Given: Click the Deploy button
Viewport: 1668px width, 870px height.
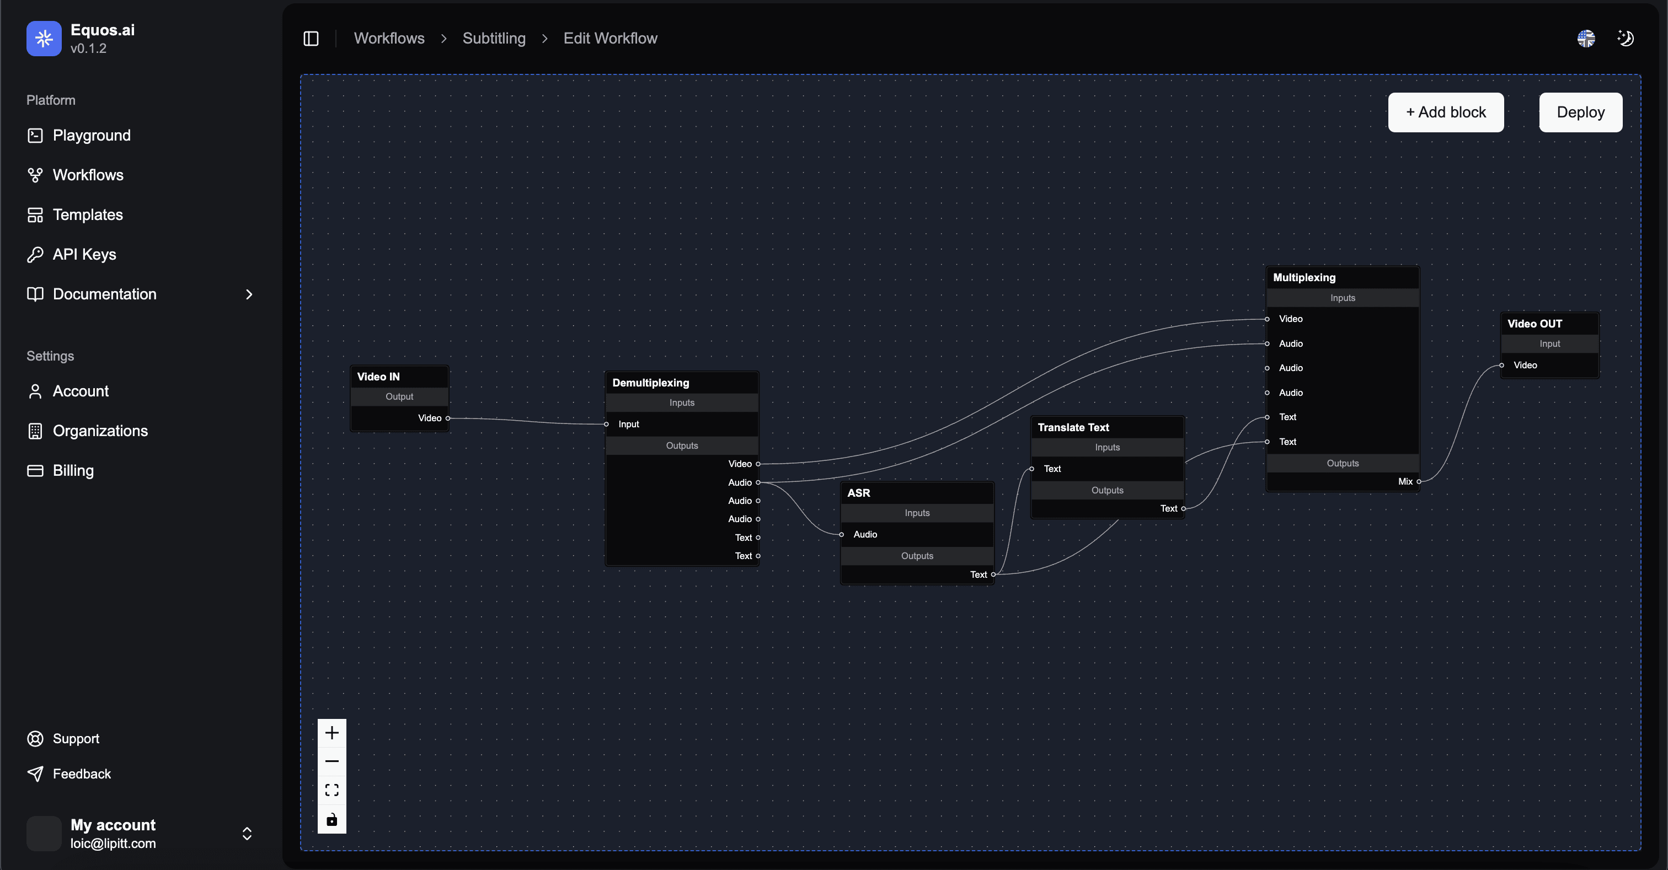Looking at the screenshot, I should click(x=1580, y=112).
